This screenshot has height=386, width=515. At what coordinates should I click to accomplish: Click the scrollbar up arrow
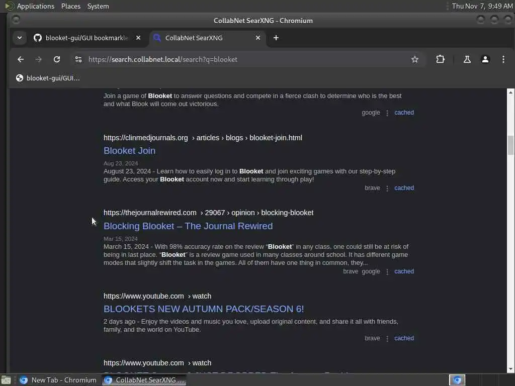click(510, 92)
